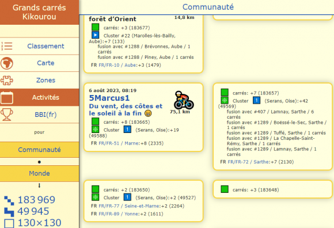Click the grinning emoji after la fin
Screen dimensions: 334x228
pyautogui.click(x=148, y=113)
